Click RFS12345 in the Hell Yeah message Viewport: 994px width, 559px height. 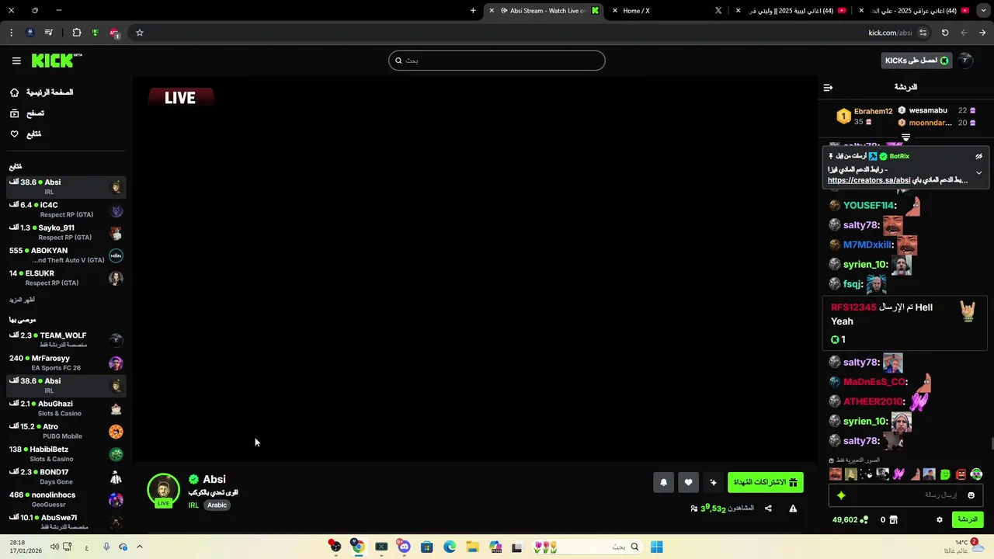853,307
